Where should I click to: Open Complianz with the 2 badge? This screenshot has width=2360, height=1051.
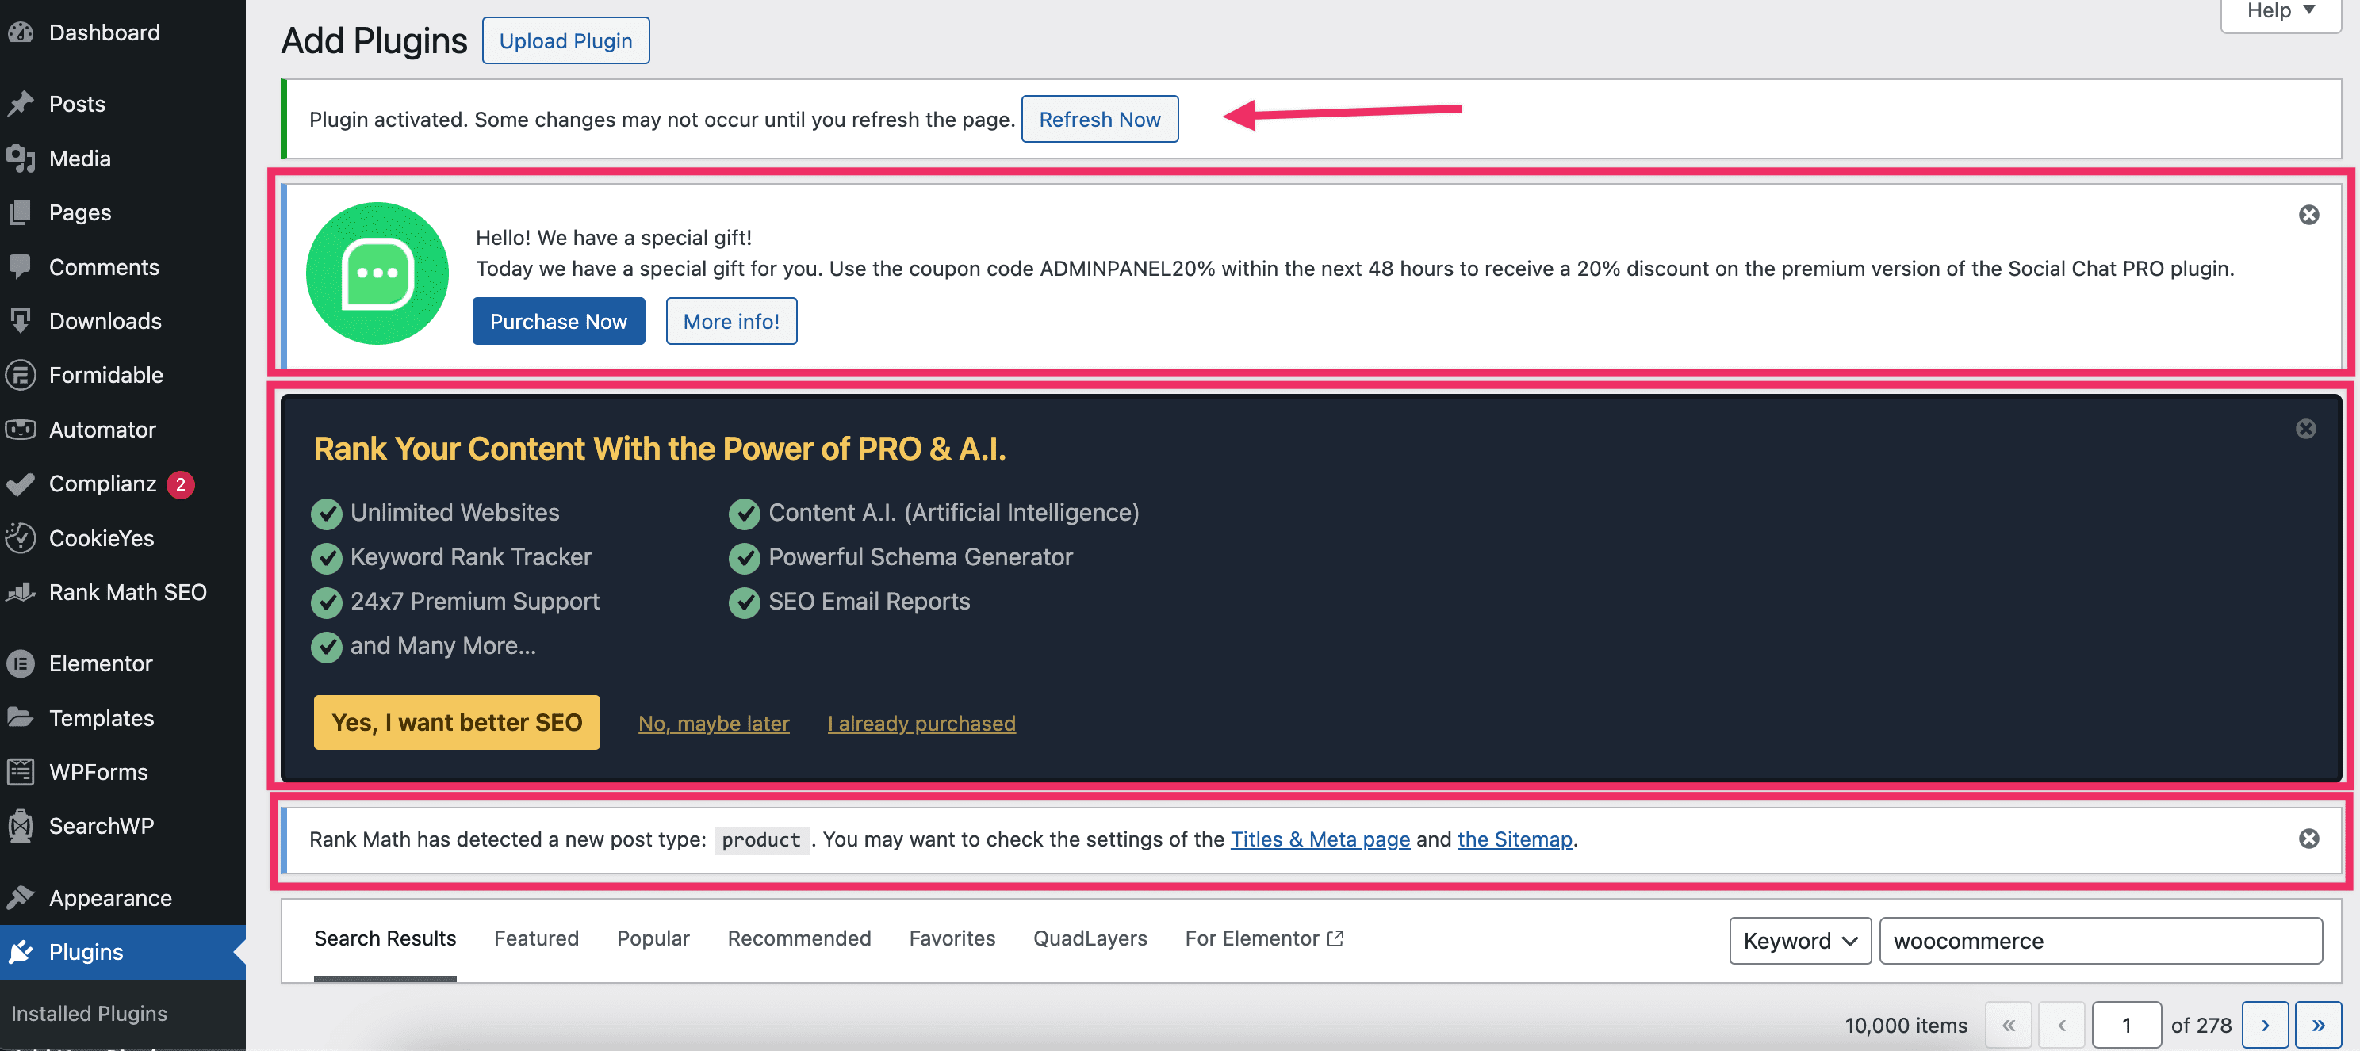click(102, 483)
